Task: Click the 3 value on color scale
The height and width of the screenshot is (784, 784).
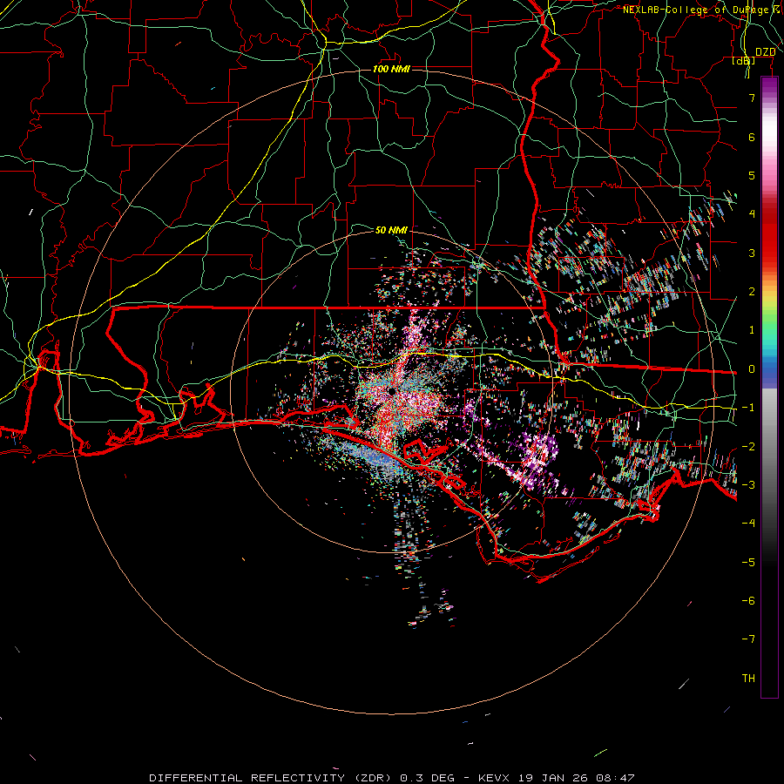Action: [752, 253]
